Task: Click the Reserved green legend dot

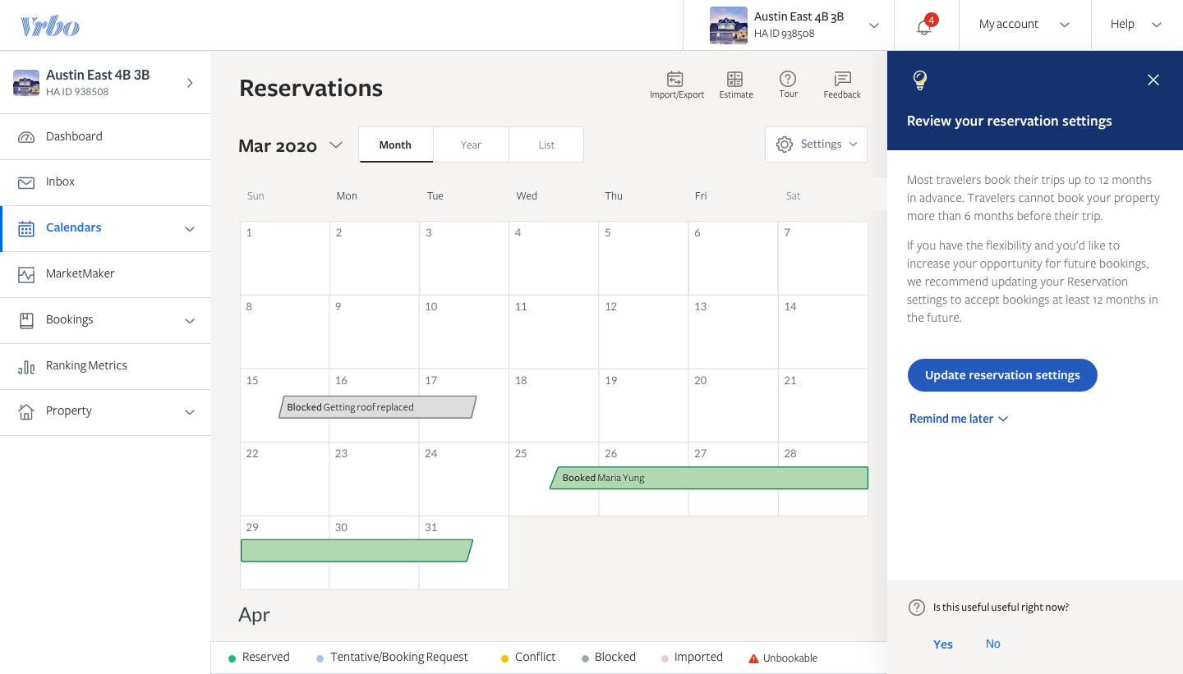Action: pos(232,658)
